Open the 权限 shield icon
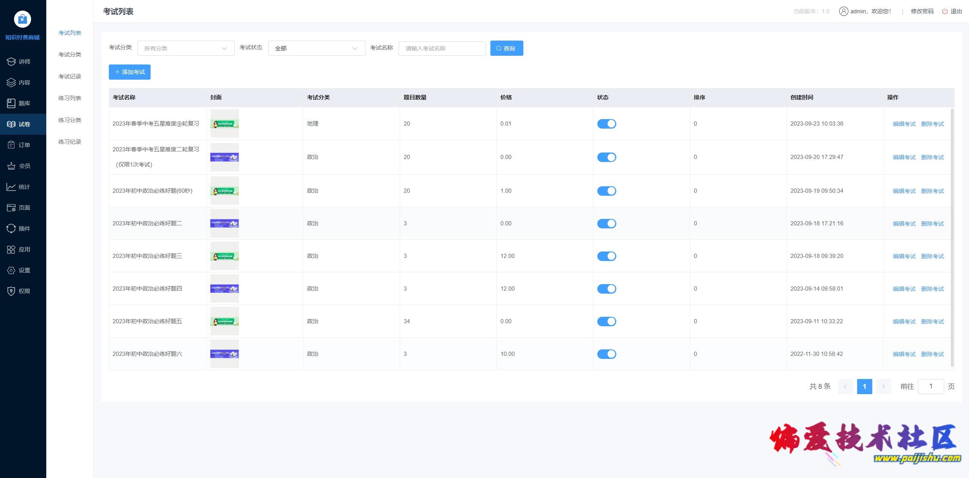The width and height of the screenshot is (969, 478). pyautogui.click(x=11, y=291)
